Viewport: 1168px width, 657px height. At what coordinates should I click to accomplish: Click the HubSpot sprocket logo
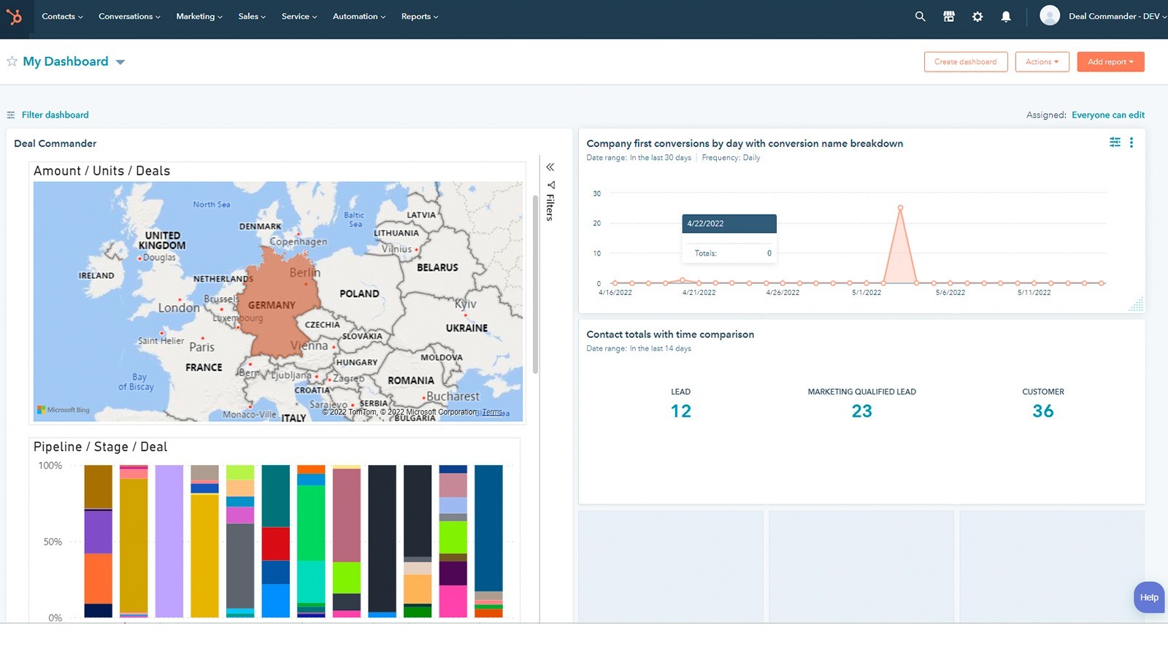(x=15, y=17)
